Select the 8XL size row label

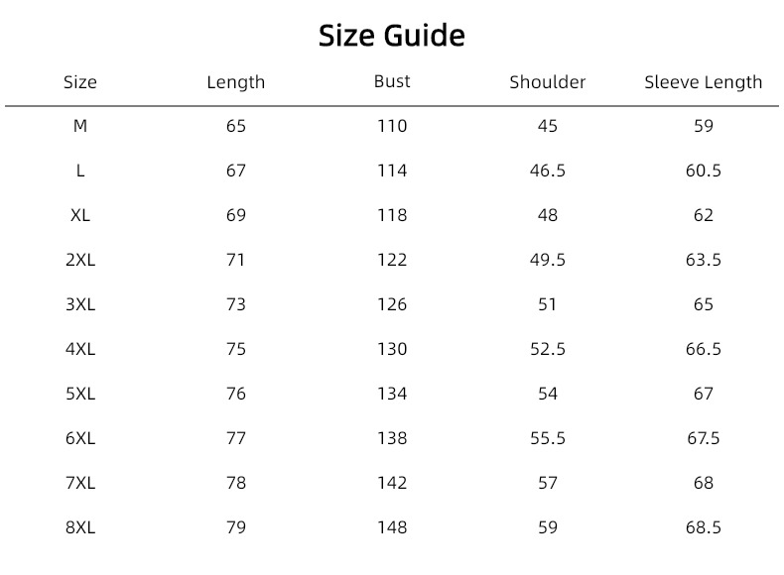[80, 527]
